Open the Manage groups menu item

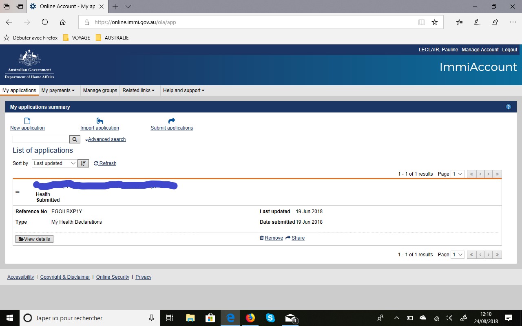point(100,90)
